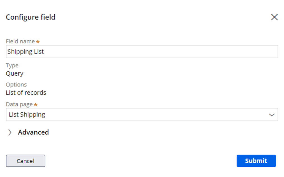Viewport: 284px width, 177px height.
Task: Click the required asterisk beside Field name
Action: click(38, 42)
